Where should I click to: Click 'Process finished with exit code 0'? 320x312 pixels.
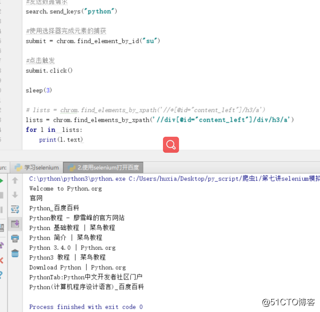click(x=86, y=307)
